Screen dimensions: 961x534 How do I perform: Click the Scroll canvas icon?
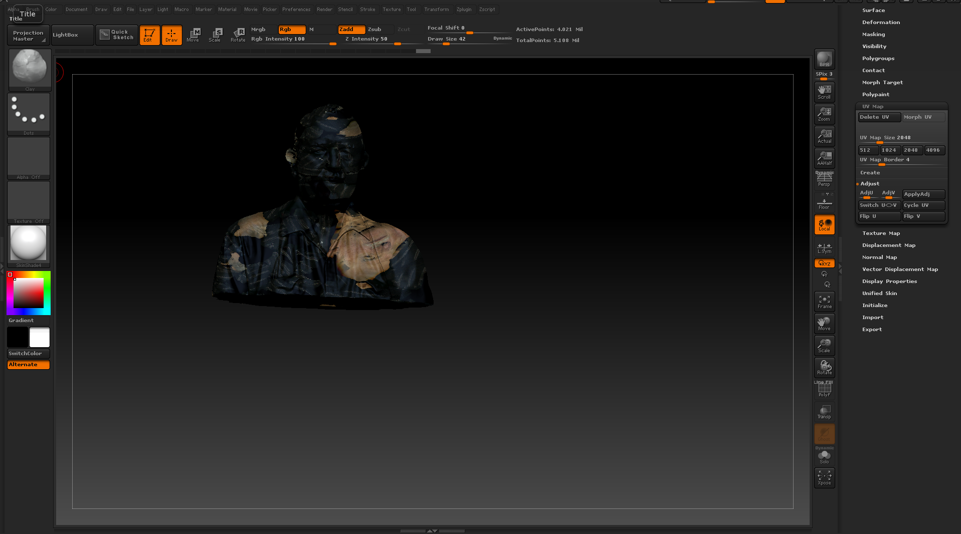pyautogui.click(x=824, y=92)
